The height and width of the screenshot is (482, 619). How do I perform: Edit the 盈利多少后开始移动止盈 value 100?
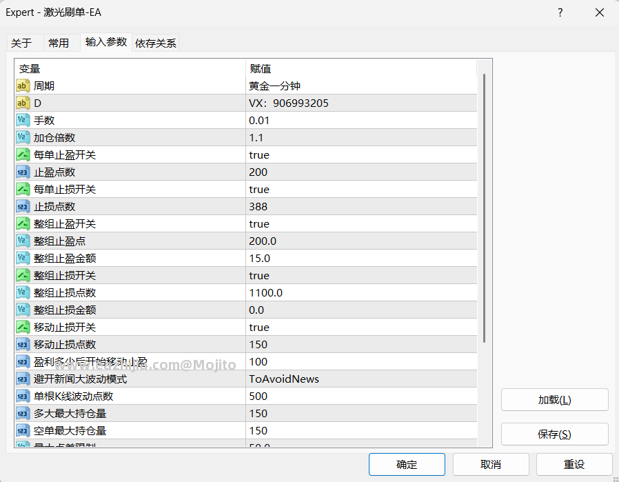pos(361,361)
